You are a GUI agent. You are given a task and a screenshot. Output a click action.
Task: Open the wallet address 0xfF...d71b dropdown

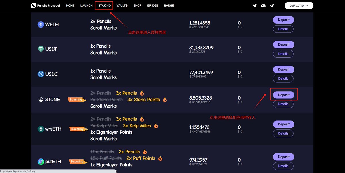(x=299, y=5)
